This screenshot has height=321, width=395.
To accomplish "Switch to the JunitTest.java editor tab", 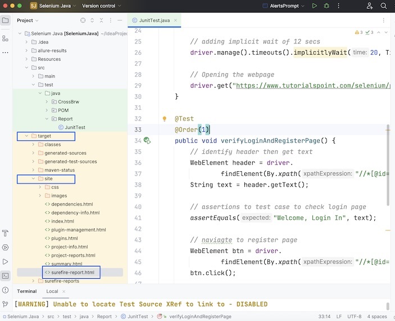I will [154, 20].
